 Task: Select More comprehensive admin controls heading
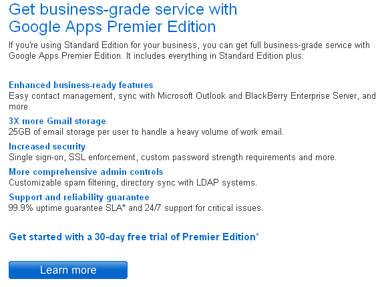tap(86, 172)
